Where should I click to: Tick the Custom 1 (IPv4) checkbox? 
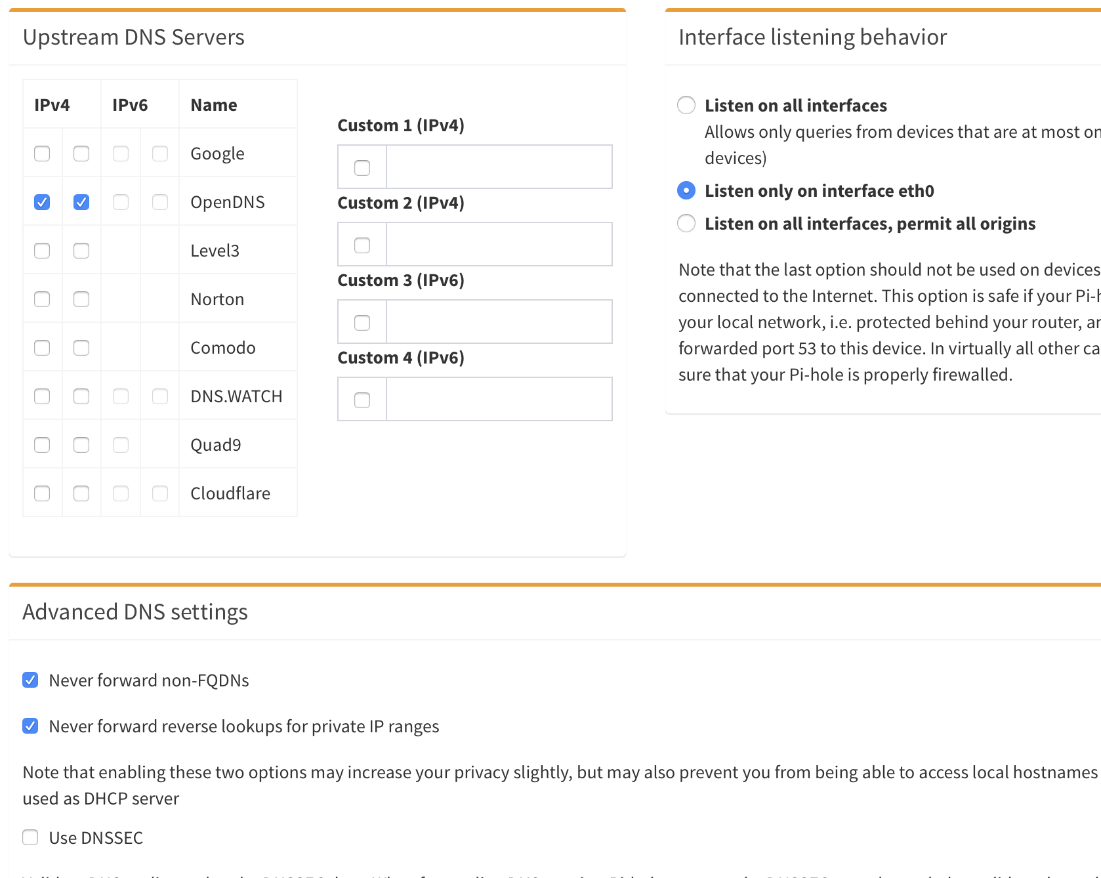(362, 168)
